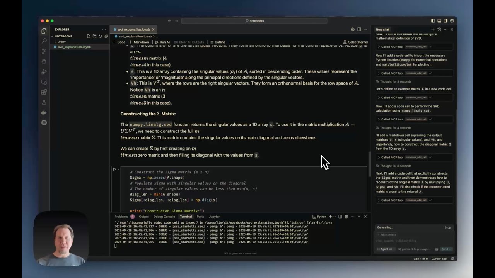Viewport: 495px width, 278px height.
Task: Switch to the Jupyter panel tab
Action: [x=214, y=217]
